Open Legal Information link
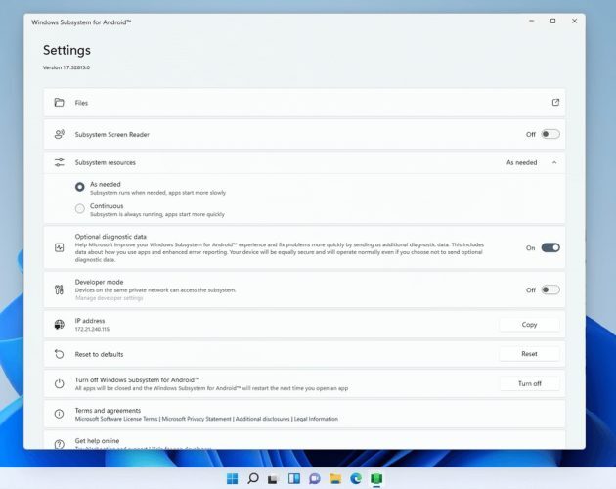The width and height of the screenshot is (616, 489). (316, 419)
